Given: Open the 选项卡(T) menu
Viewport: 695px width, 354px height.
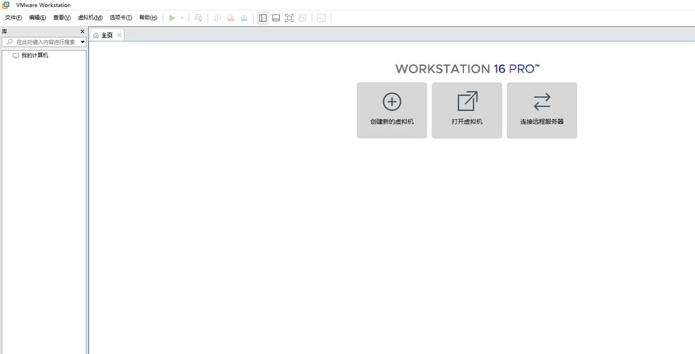Looking at the screenshot, I should click(x=120, y=18).
